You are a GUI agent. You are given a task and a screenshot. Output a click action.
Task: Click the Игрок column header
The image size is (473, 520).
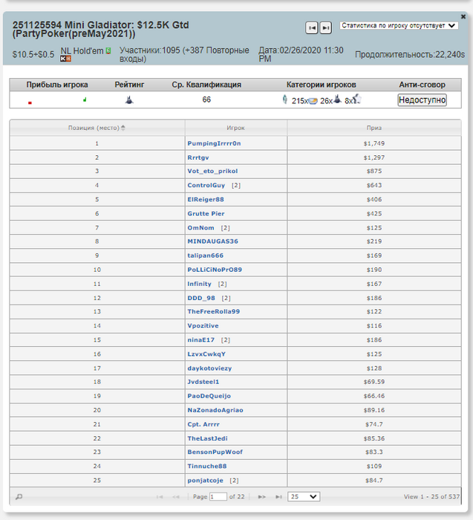pyautogui.click(x=235, y=128)
